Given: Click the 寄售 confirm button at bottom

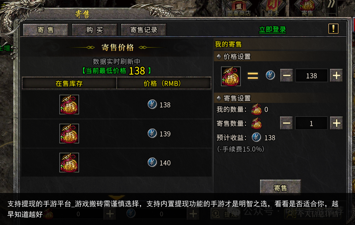Looking at the screenshot, I should 280,187.
